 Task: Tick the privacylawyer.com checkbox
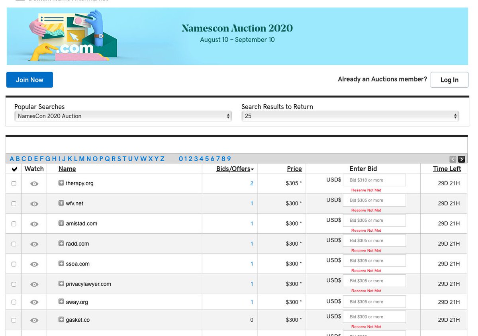click(14, 284)
